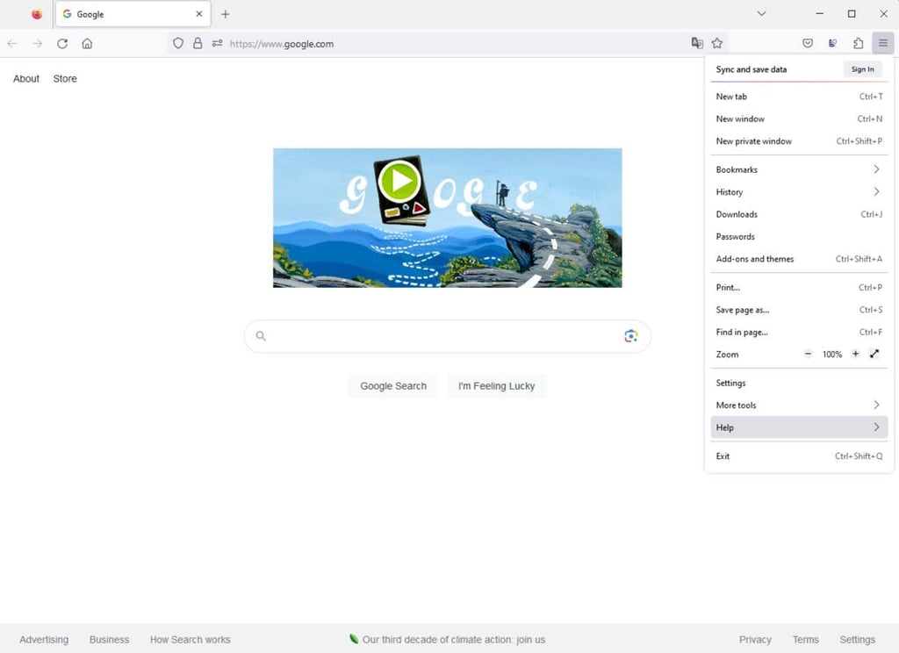
Task: Reset zoom via the 100% label
Action: [x=832, y=355]
